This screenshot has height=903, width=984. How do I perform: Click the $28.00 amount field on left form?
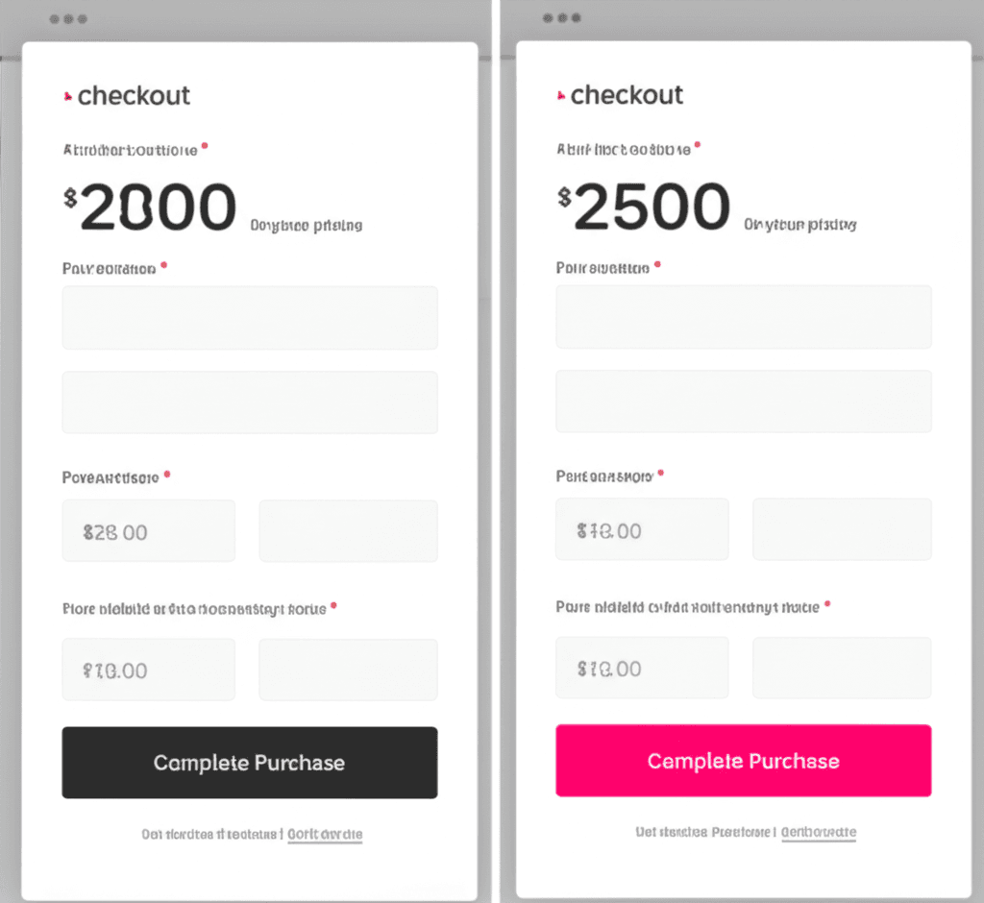(x=148, y=530)
